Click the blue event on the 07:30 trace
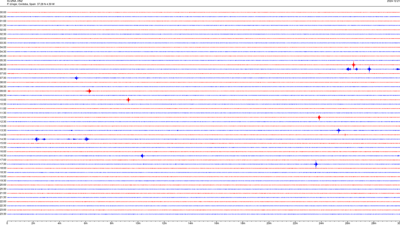Screen dimensions: 400x225 [76, 78]
